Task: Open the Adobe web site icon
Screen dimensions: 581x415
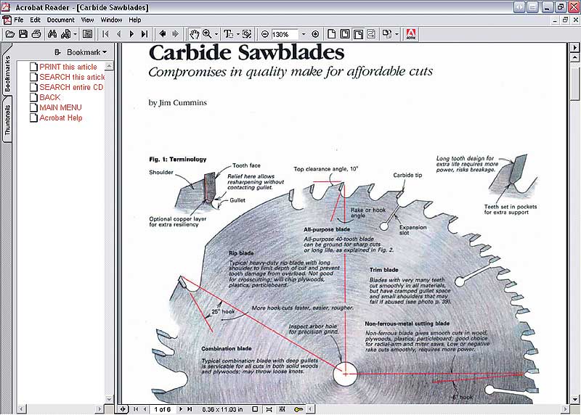Action: pyautogui.click(x=411, y=34)
